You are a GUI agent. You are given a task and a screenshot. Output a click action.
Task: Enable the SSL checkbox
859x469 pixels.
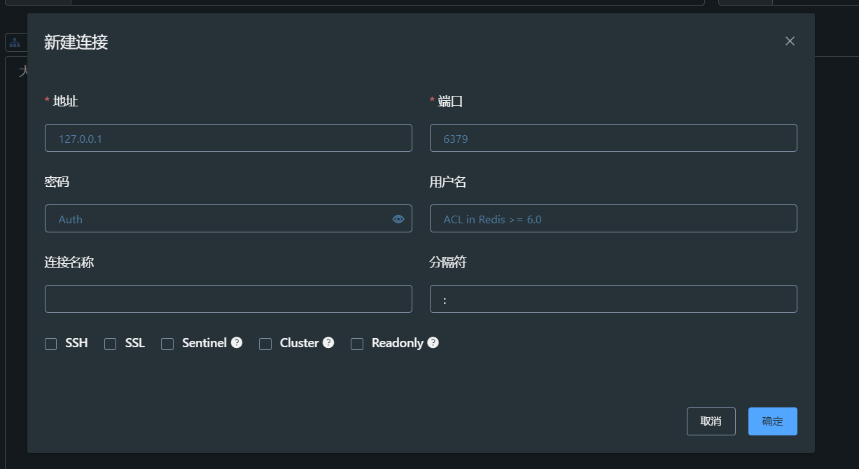pyautogui.click(x=110, y=344)
